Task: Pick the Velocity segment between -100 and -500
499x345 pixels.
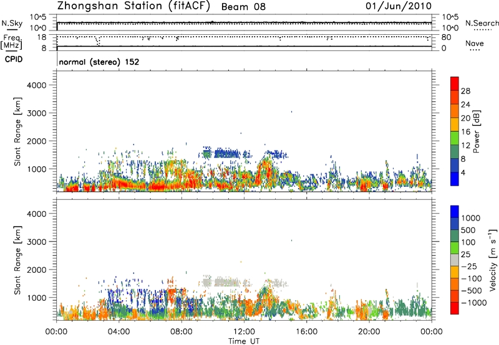Action: click(455, 284)
